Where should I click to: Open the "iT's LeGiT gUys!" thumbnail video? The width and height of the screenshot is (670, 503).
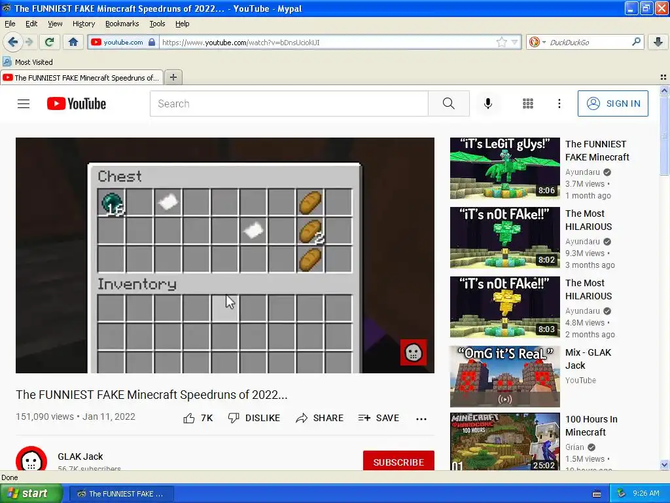[504, 168]
